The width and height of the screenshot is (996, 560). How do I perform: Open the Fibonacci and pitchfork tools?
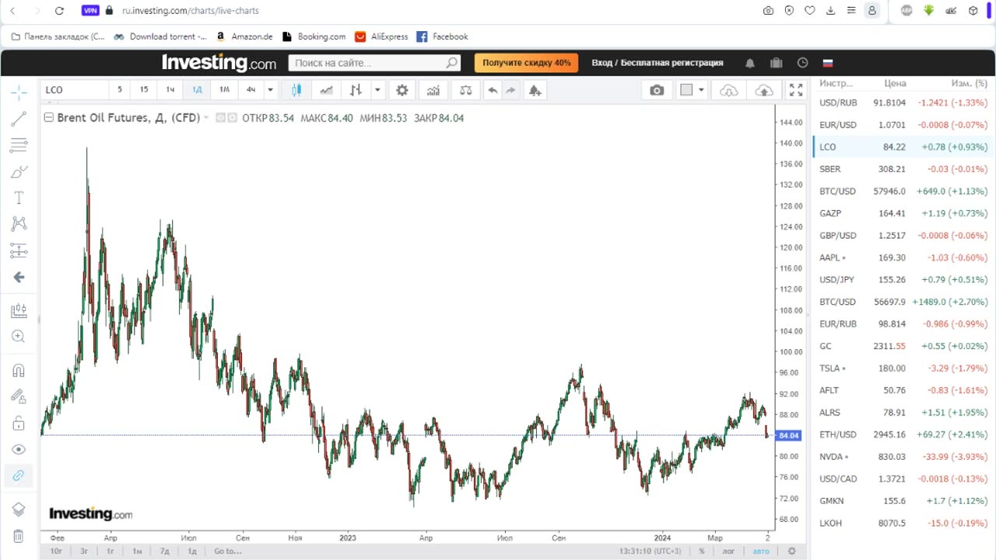[x=19, y=145]
